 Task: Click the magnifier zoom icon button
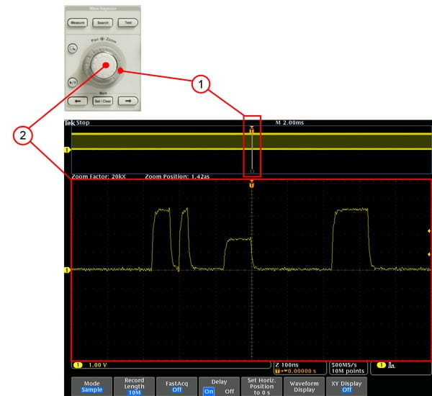(73, 48)
